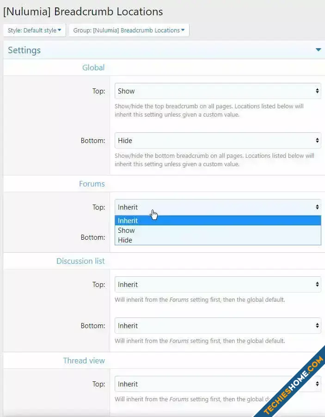Click the Forums Top: label
325x417 pixels.
click(x=98, y=207)
